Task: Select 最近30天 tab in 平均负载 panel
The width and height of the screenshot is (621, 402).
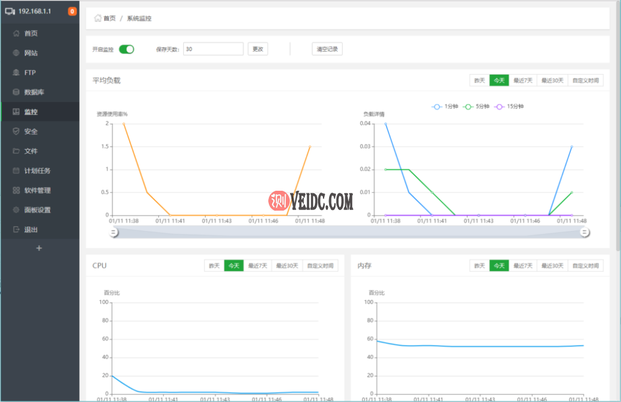Action: pyautogui.click(x=553, y=81)
